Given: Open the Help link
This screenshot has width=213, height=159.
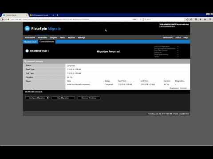Looking at the screenshot, I should [x=185, y=38].
